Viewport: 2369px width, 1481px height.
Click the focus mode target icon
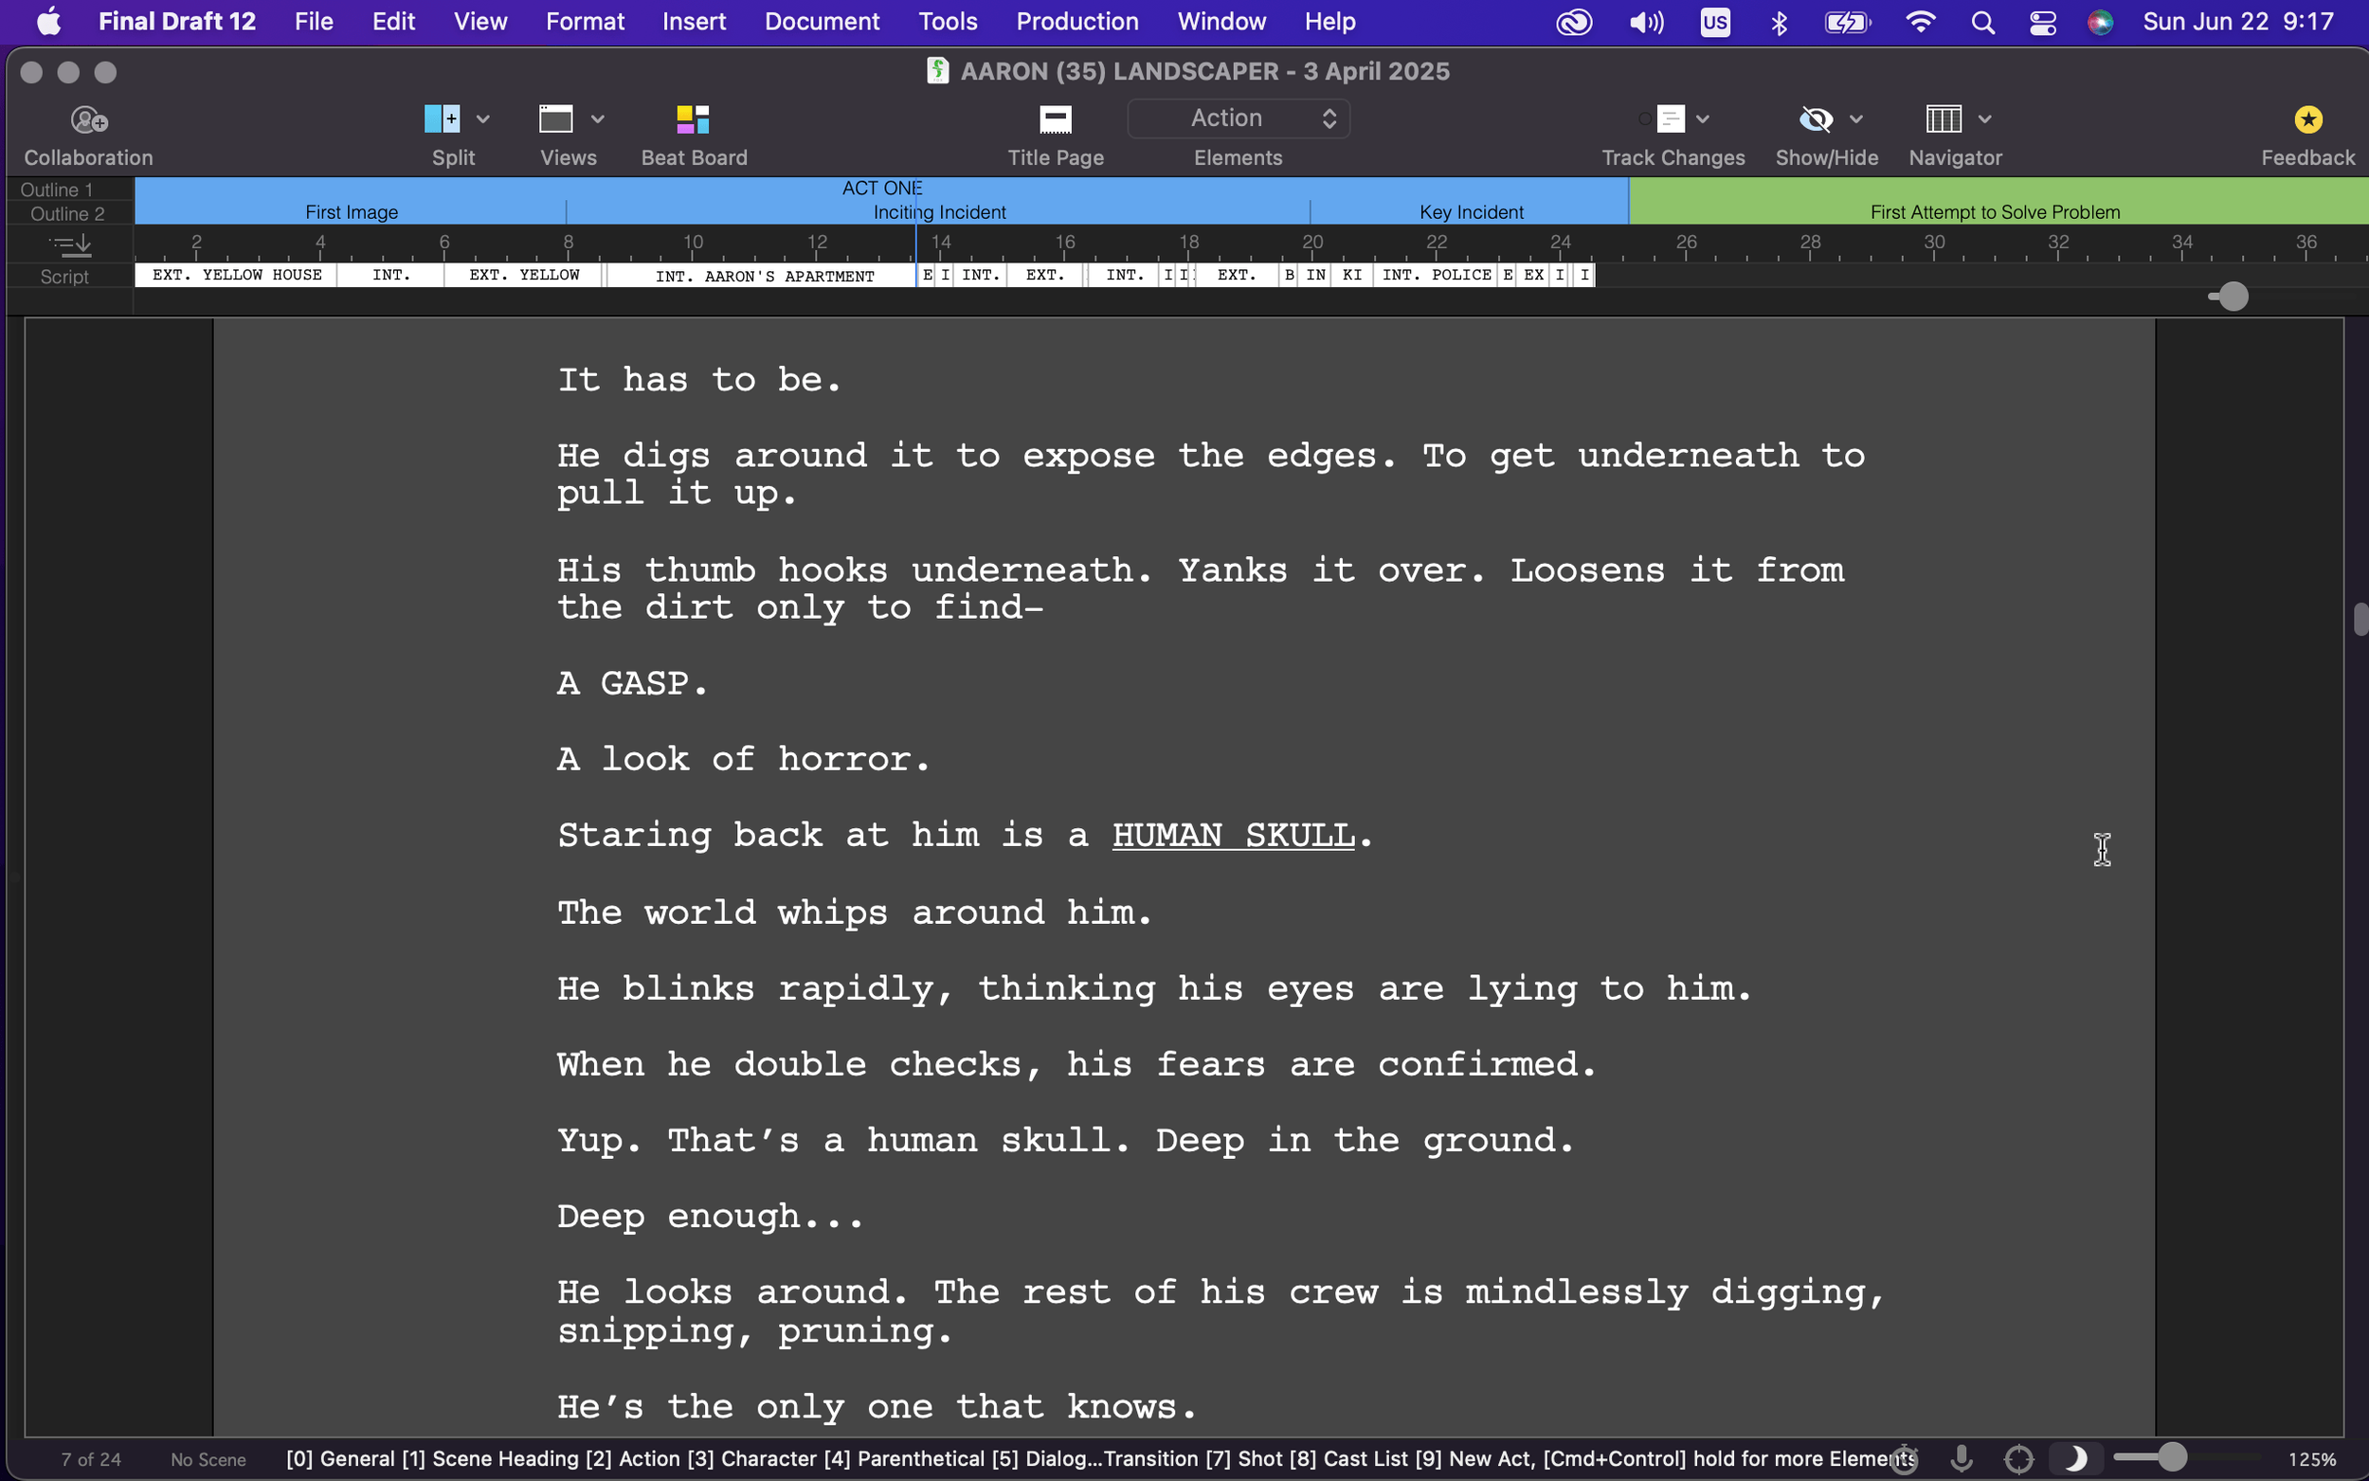point(2018,1458)
